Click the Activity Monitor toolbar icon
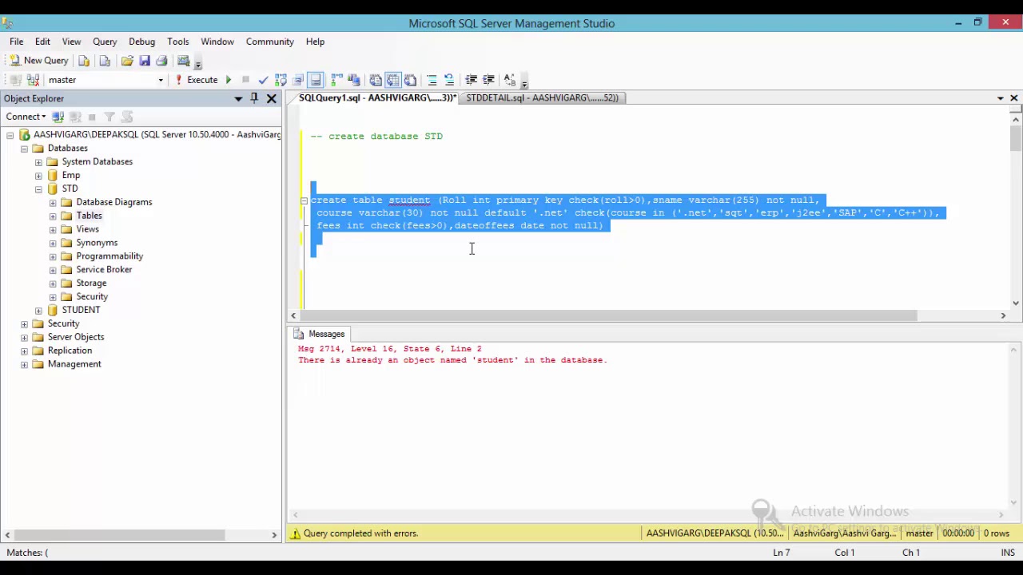Viewport: 1023px width, 575px height. (184, 61)
